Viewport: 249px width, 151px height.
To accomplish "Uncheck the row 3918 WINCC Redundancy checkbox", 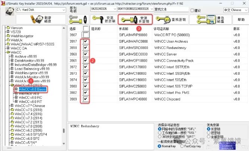I will [x=86, y=48].
